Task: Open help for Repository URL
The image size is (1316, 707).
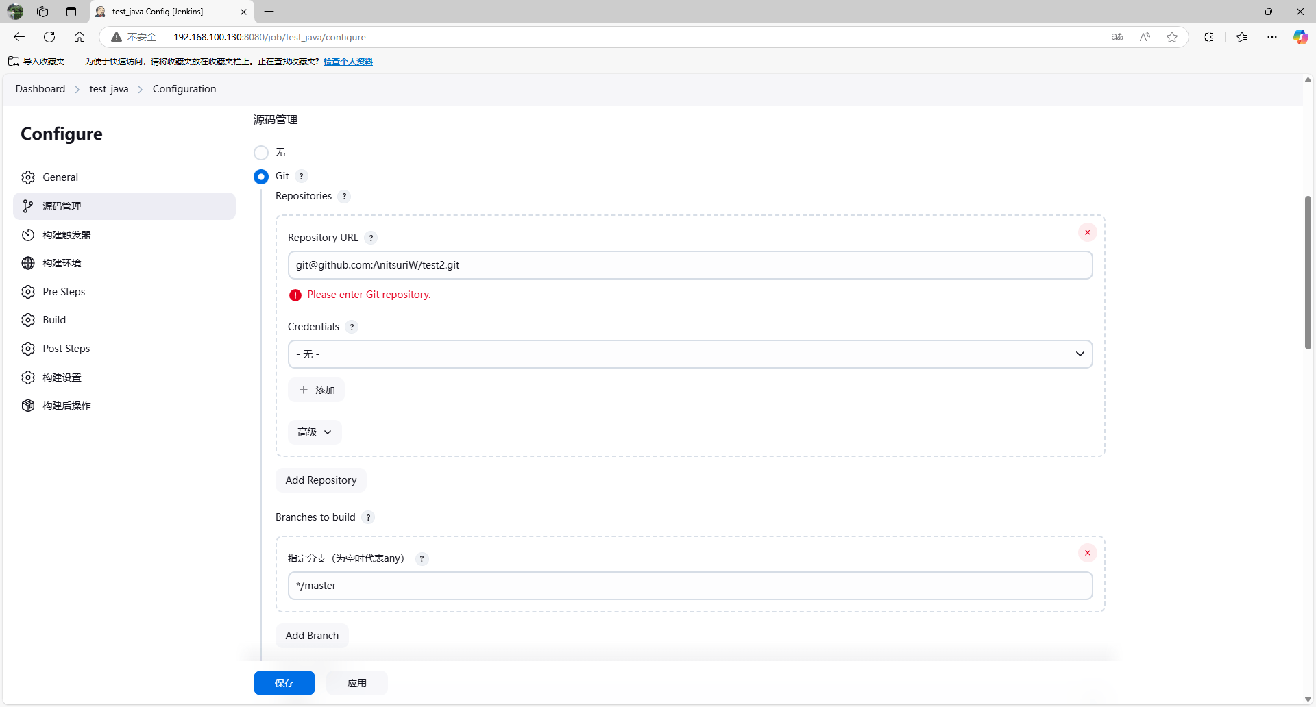Action: 371,238
